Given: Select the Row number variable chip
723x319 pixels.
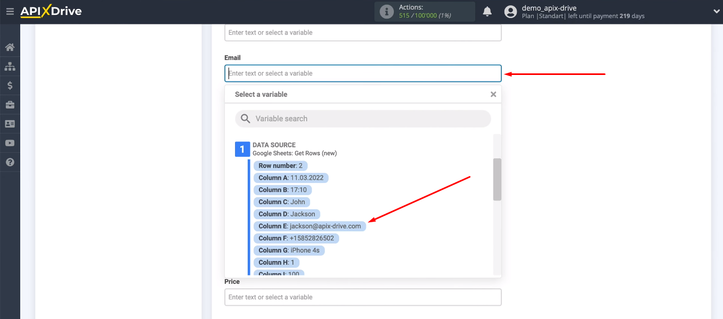Looking at the screenshot, I should [x=281, y=165].
